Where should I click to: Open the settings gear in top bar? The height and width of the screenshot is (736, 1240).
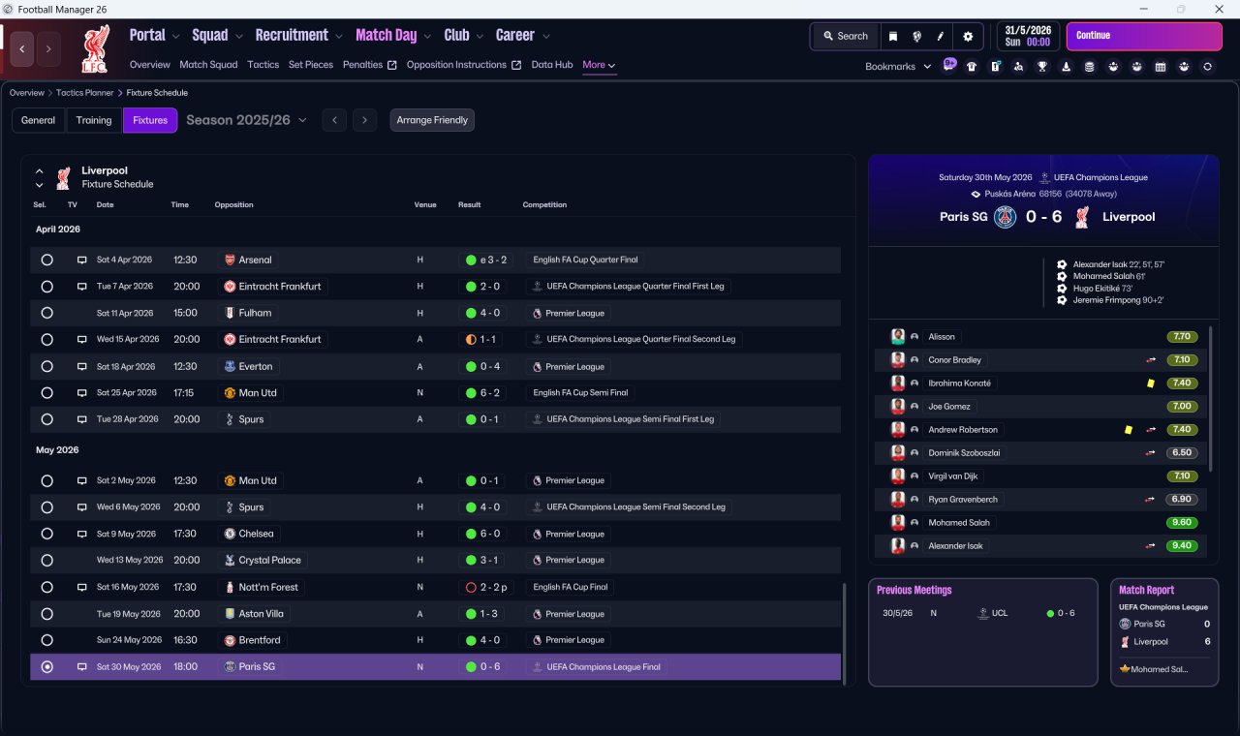[x=967, y=36]
